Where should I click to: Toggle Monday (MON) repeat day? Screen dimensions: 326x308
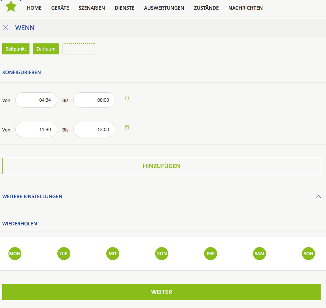pos(15,254)
